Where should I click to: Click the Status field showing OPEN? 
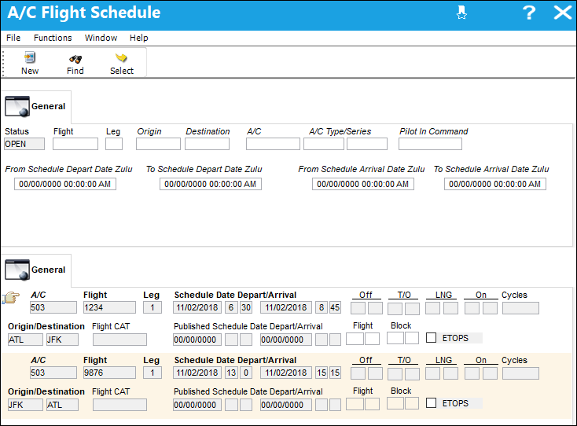tap(24, 144)
